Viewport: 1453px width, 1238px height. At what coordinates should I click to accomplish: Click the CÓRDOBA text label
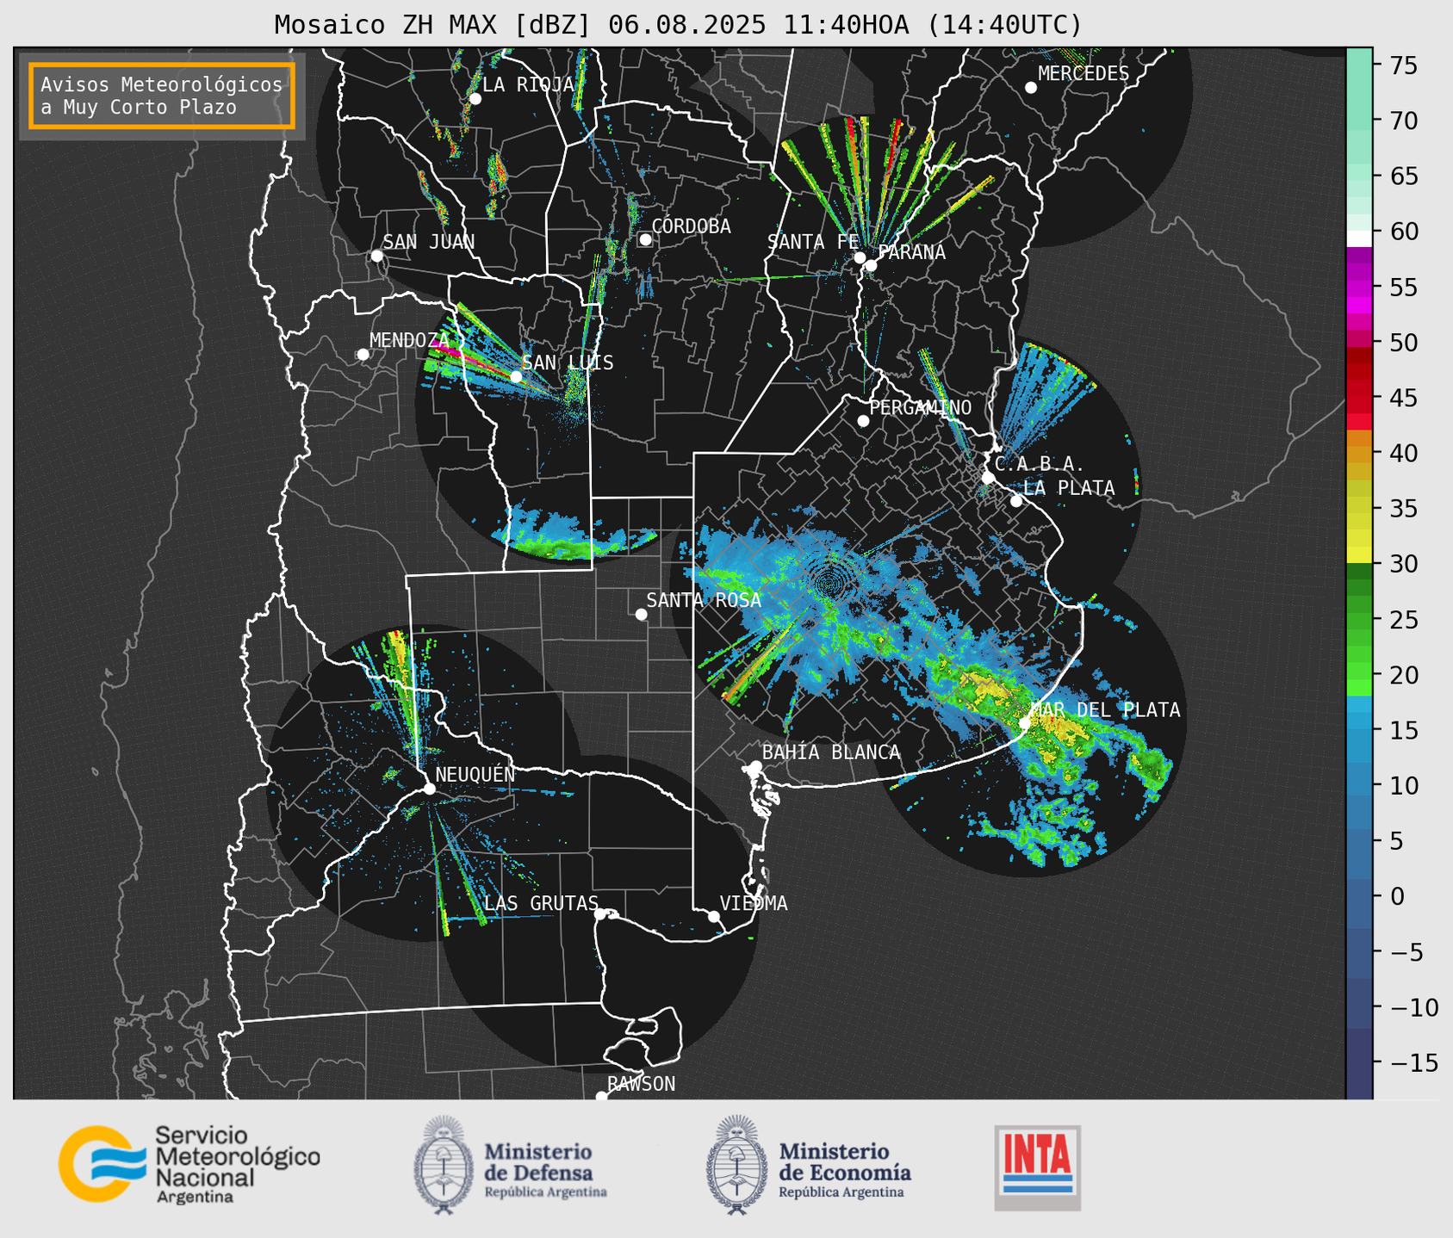691,226
